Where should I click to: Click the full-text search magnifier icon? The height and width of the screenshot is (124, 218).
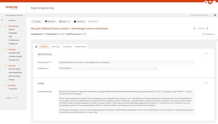tap(215, 15)
